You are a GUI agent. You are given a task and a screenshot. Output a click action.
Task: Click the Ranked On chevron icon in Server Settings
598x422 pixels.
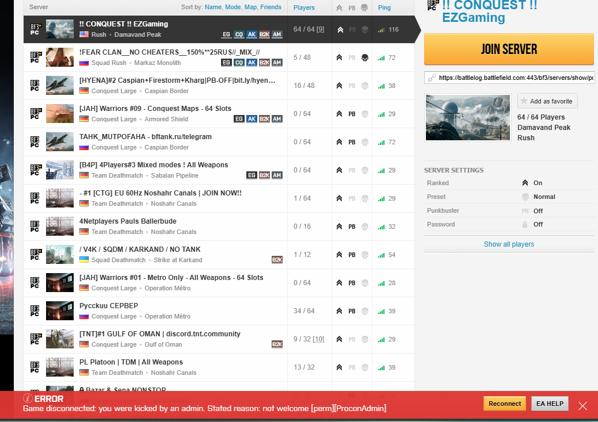525,183
